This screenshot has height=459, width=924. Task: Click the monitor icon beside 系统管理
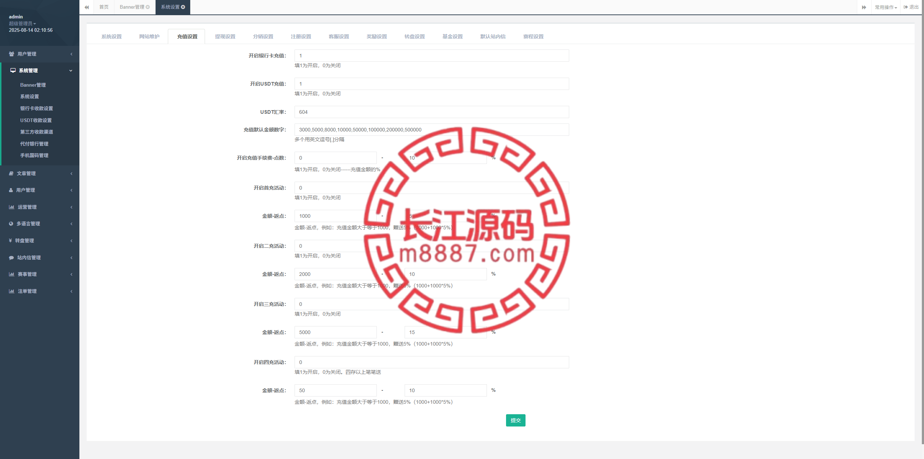click(x=13, y=70)
